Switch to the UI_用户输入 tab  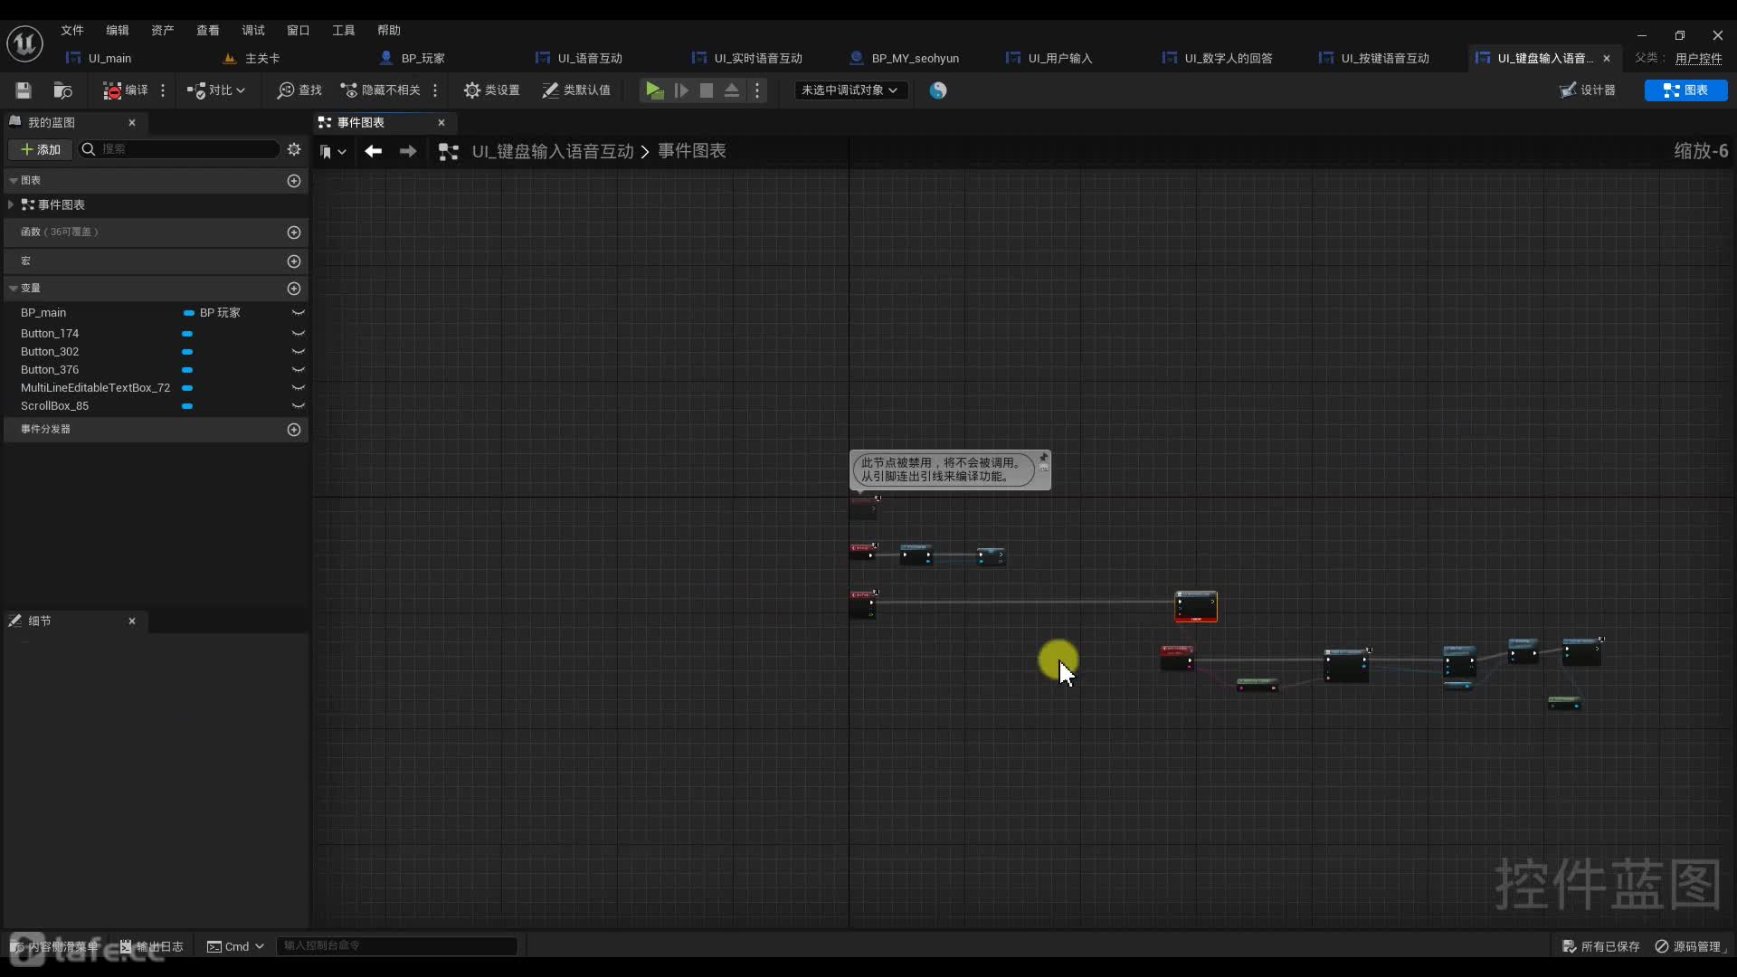(1059, 58)
